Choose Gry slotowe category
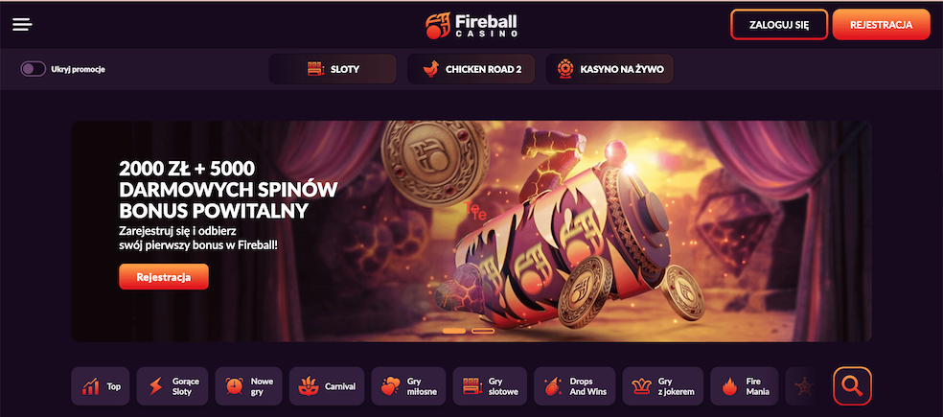943x417 pixels. [x=490, y=386]
